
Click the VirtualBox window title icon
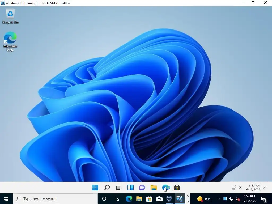[x=3, y=3]
